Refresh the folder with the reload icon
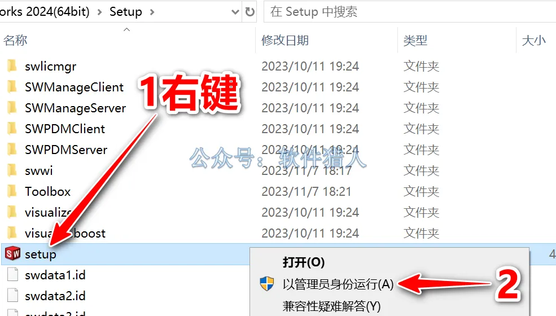The height and width of the screenshot is (316, 556). point(250,12)
